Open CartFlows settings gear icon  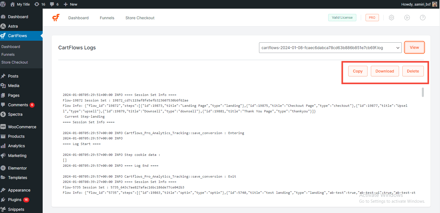point(391,18)
